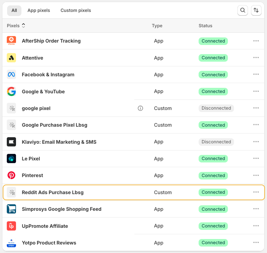
Task: Switch to the Custom pixels tab
Action: (76, 11)
